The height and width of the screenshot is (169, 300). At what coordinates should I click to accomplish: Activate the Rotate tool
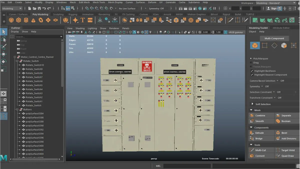(4, 62)
